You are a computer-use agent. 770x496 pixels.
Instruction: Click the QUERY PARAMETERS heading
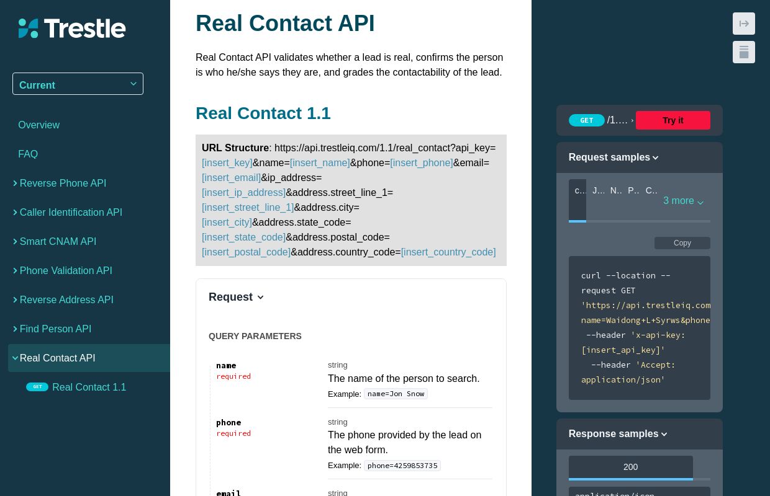tap(255, 336)
